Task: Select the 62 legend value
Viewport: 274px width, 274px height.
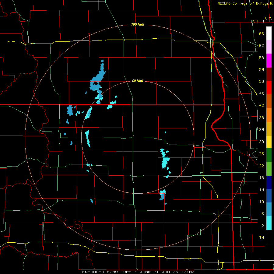Action: pyautogui.click(x=262, y=46)
